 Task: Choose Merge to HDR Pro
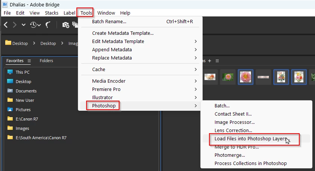point(256,147)
